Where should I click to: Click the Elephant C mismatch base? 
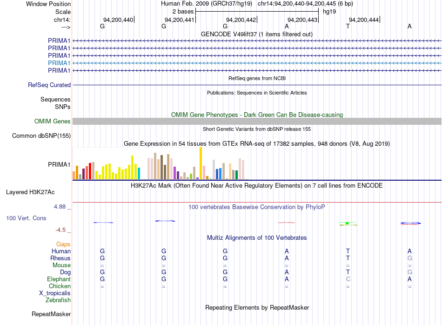[348, 279]
